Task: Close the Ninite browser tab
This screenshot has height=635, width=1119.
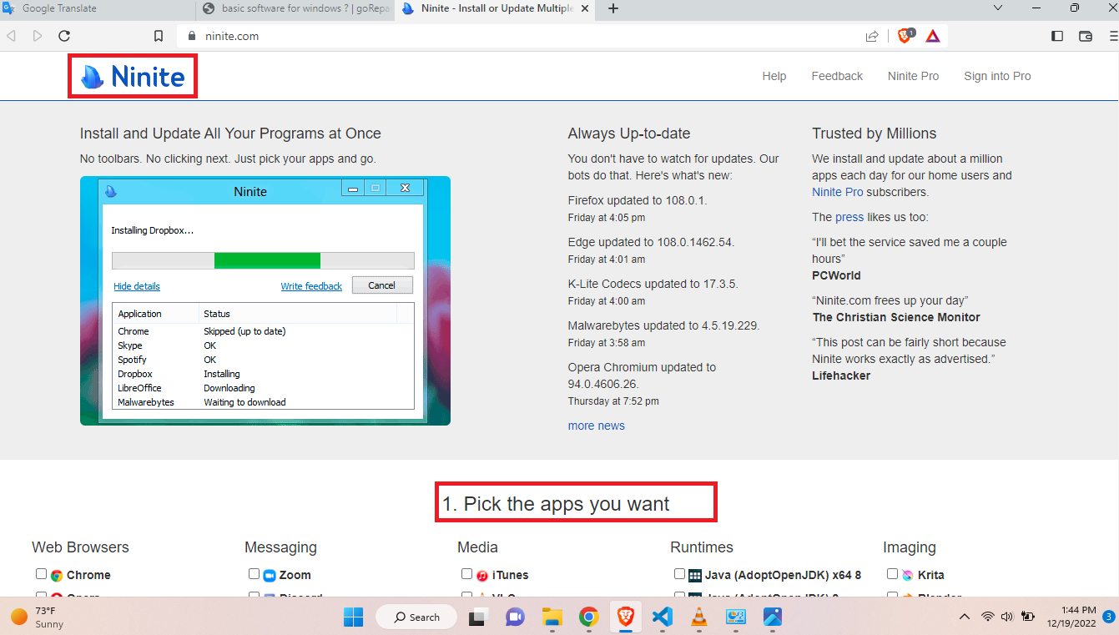Action: 584,8
